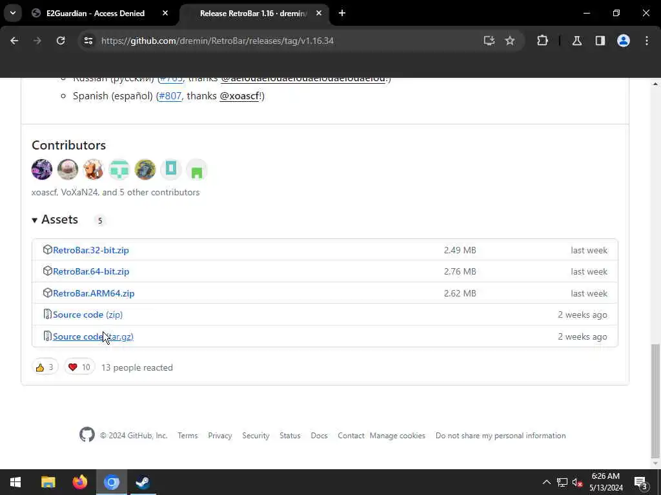Show hidden system tray icons
The image size is (661, 495).
[x=546, y=482]
